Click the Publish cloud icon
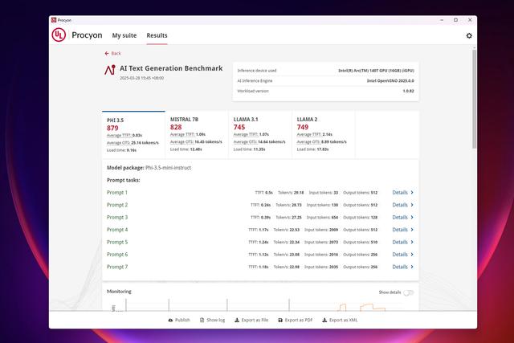The width and height of the screenshot is (514, 343). tap(170, 320)
